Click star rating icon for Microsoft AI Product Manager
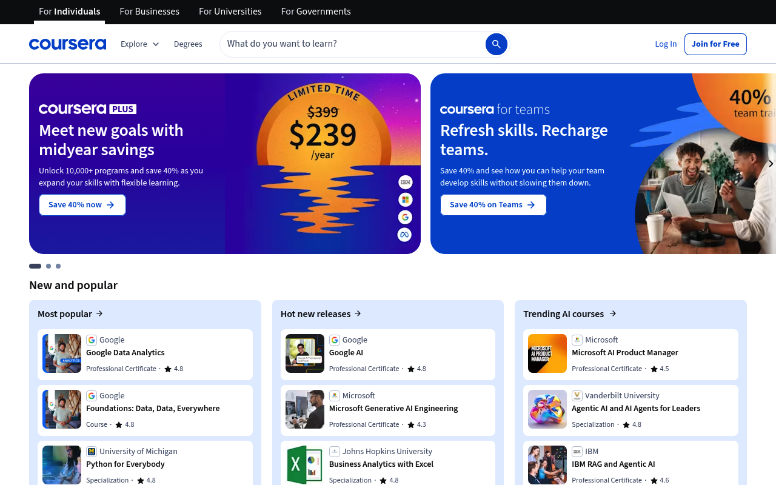This screenshot has height=485, width=776. click(654, 369)
